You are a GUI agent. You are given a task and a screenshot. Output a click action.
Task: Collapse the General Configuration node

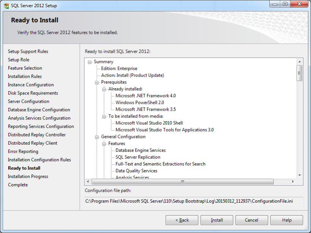pos(97,137)
